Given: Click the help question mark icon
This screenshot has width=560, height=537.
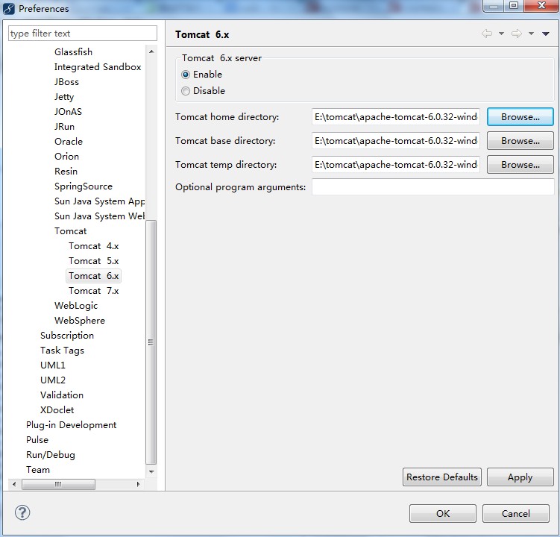Looking at the screenshot, I should 22,512.
